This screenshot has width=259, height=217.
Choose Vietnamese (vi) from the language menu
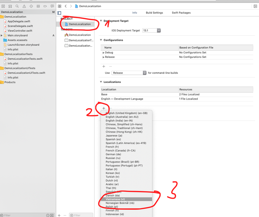pyautogui.click(x=127, y=199)
